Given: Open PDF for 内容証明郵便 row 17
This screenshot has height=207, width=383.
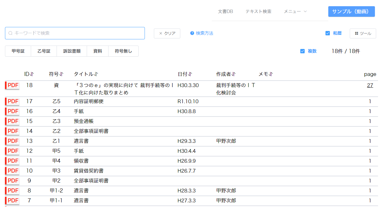Looking at the screenshot, I should pos(12,101).
